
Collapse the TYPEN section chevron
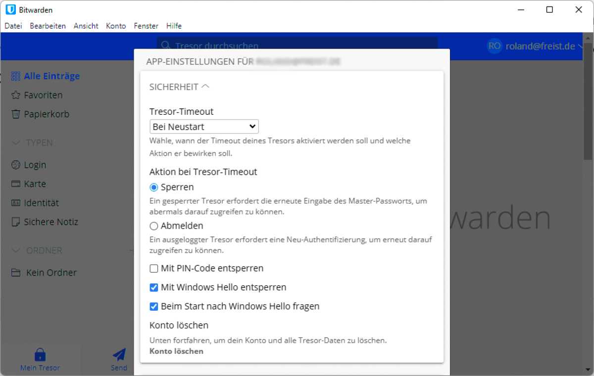[16, 143]
